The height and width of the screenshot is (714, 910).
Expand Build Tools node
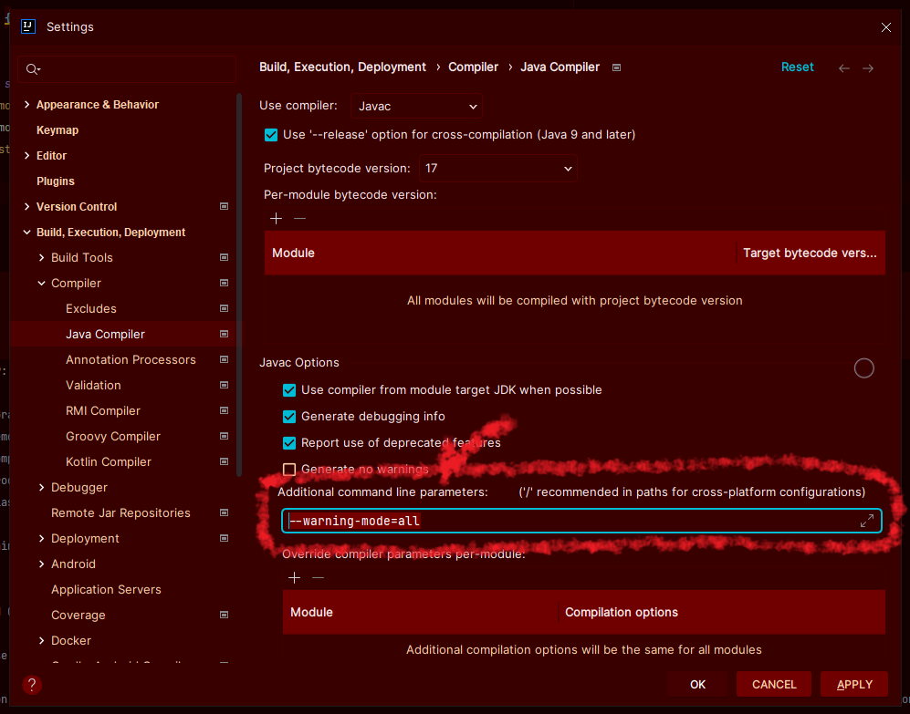41,257
